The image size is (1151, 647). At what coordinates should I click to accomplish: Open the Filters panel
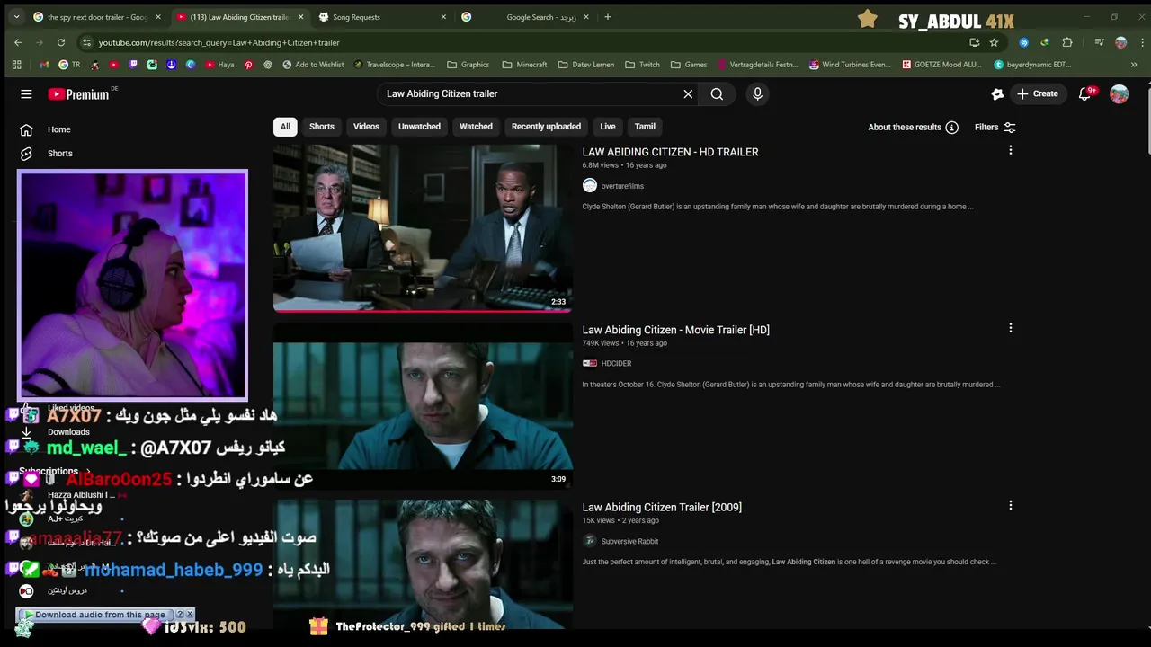click(995, 128)
